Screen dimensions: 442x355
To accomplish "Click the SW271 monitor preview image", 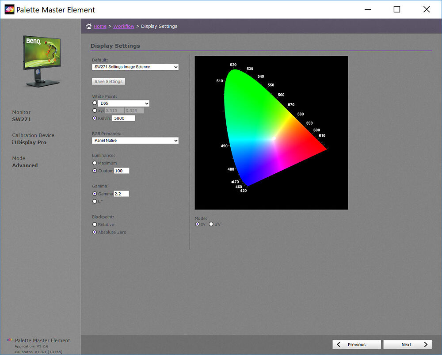I will (42, 60).
